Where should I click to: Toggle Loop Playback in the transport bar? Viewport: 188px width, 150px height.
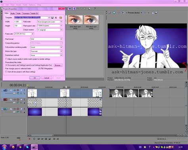click(x=34, y=139)
